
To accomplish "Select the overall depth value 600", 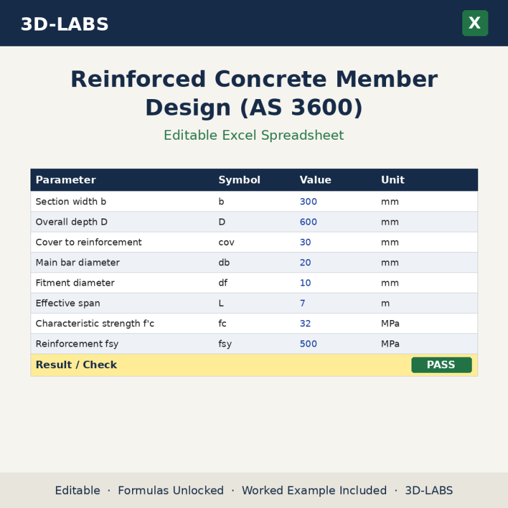I will pyautogui.click(x=308, y=222).
